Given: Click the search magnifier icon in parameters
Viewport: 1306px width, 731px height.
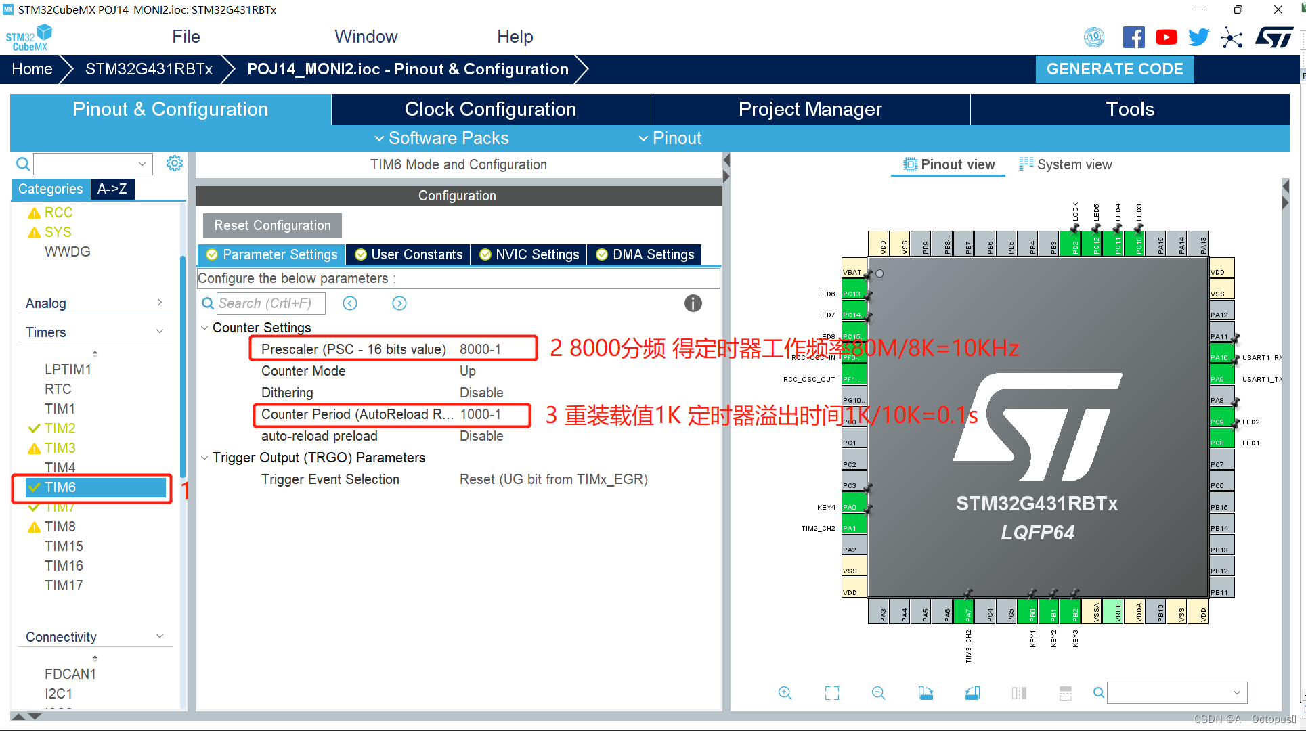Looking at the screenshot, I should (206, 304).
